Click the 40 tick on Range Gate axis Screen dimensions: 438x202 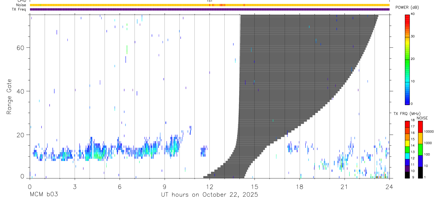pyautogui.click(x=21, y=91)
